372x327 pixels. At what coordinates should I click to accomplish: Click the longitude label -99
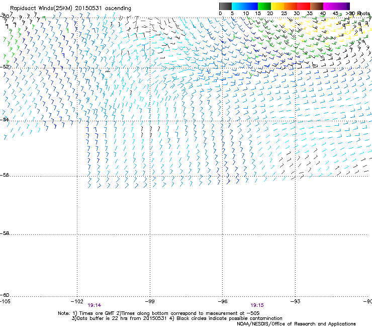click(150, 301)
